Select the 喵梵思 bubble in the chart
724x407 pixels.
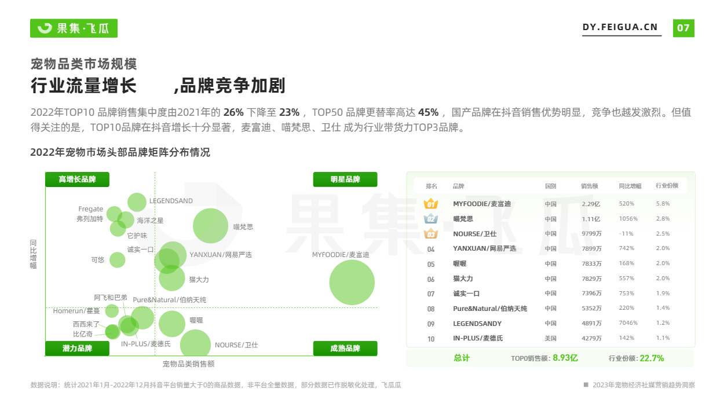click(x=210, y=226)
